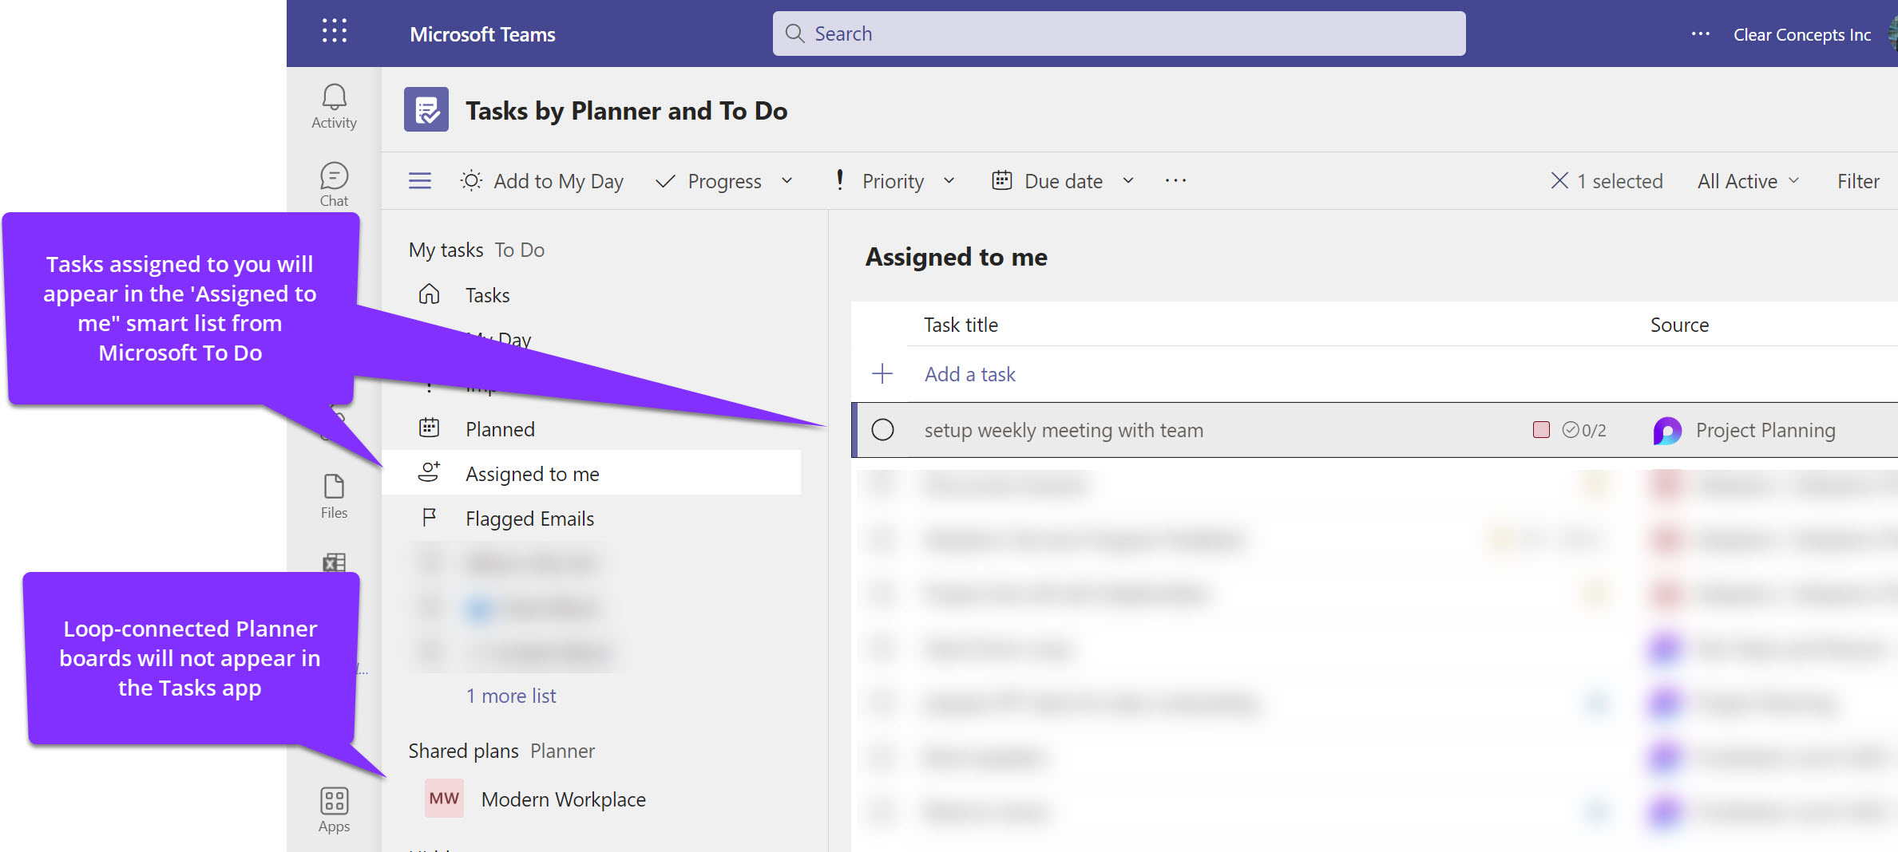Open the Chat section

pyautogui.click(x=334, y=184)
